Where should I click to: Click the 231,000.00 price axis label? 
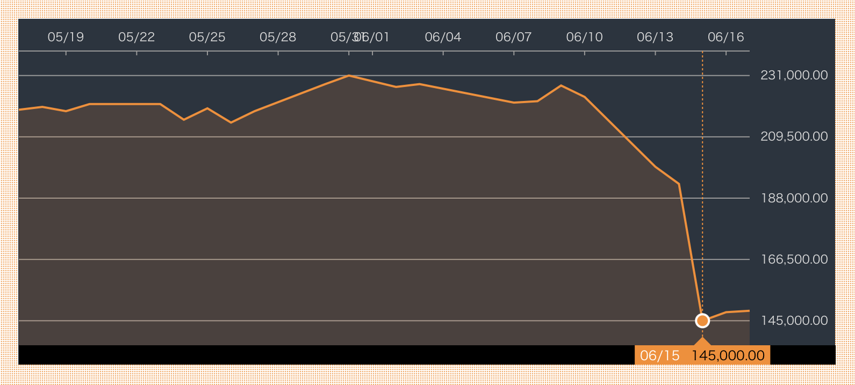click(x=794, y=75)
